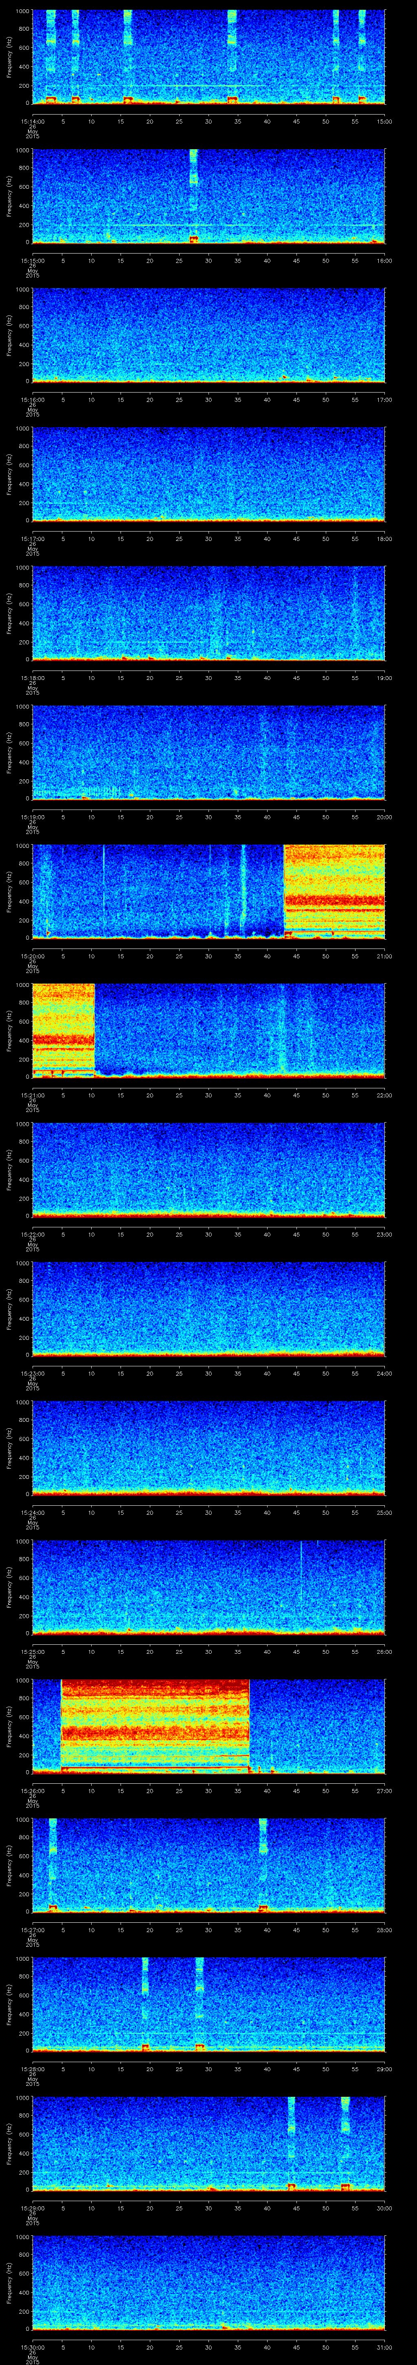Select the spectrogram starting at 15:17:00
The image size is (417, 2365).
(x=208, y=474)
